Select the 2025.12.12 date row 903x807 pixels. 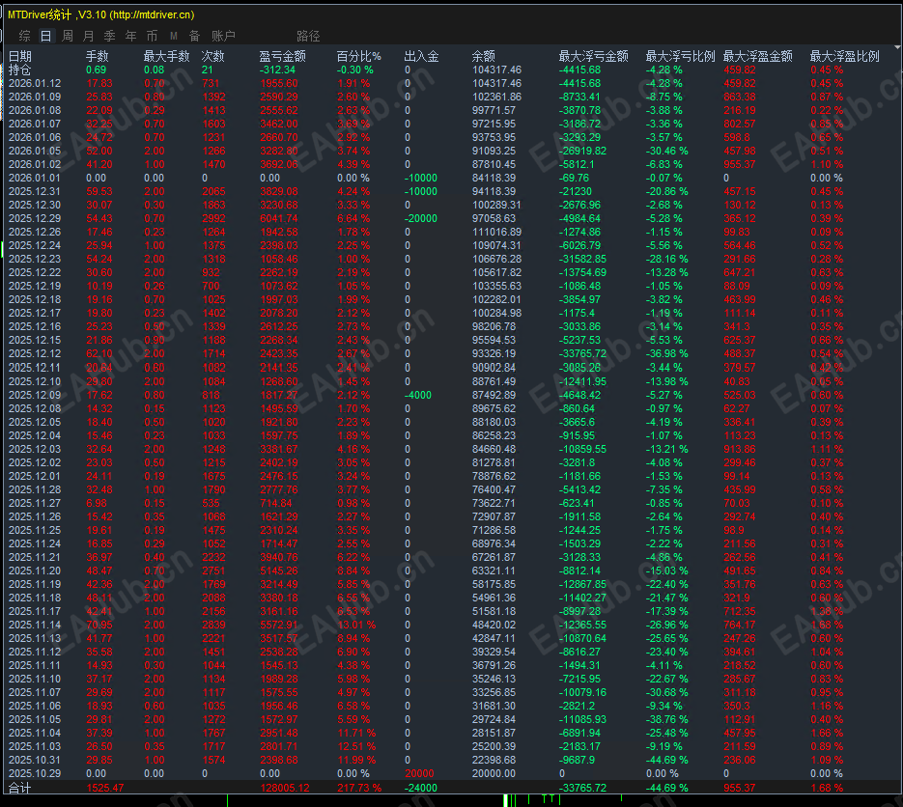tap(35, 353)
